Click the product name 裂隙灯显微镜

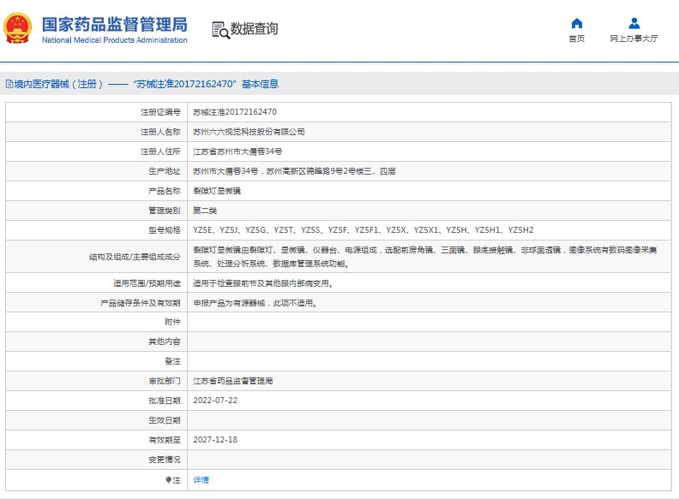(x=217, y=191)
